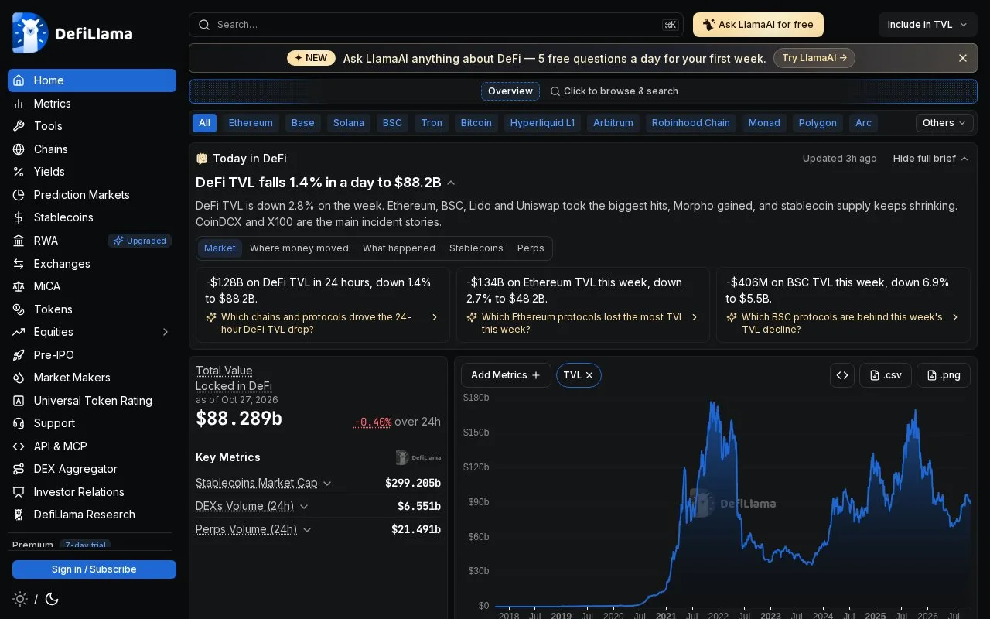990x619 pixels.
Task: Download chart as .csv
Action: pyautogui.click(x=886, y=375)
